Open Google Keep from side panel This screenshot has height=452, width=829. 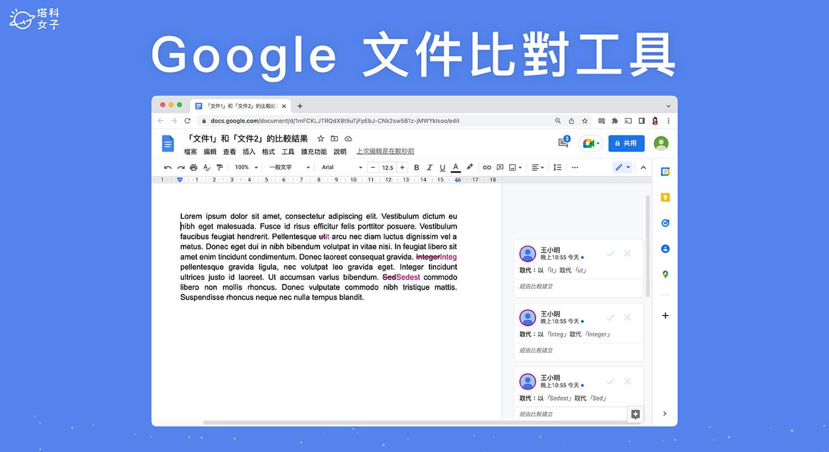[x=665, y=197]
